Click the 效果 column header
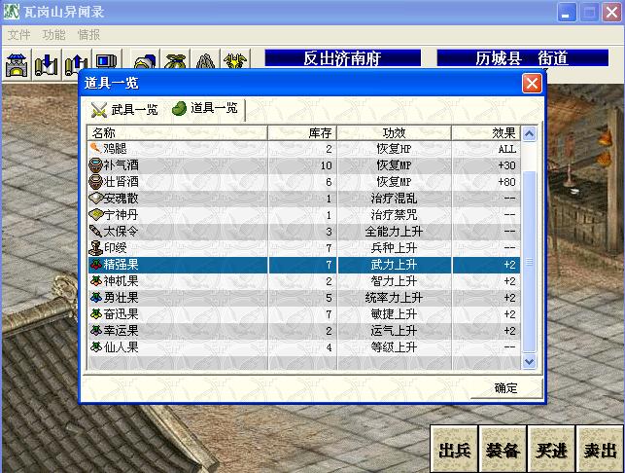625x473 pixels. click(486, 133)
